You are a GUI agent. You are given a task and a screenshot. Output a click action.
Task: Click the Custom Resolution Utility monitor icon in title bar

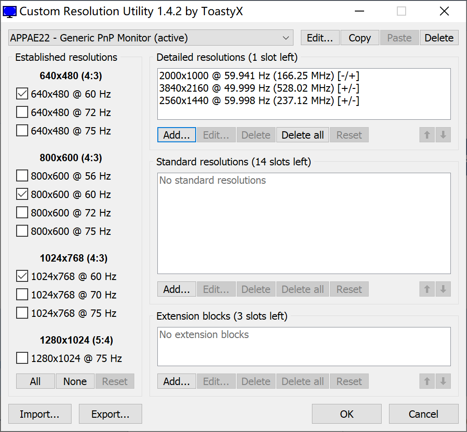tap(9, 12)
